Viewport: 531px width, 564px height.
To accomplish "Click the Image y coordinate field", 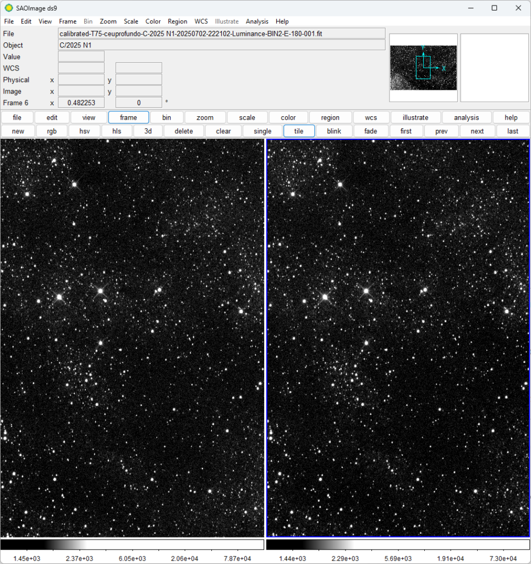I will pos(139,91).
